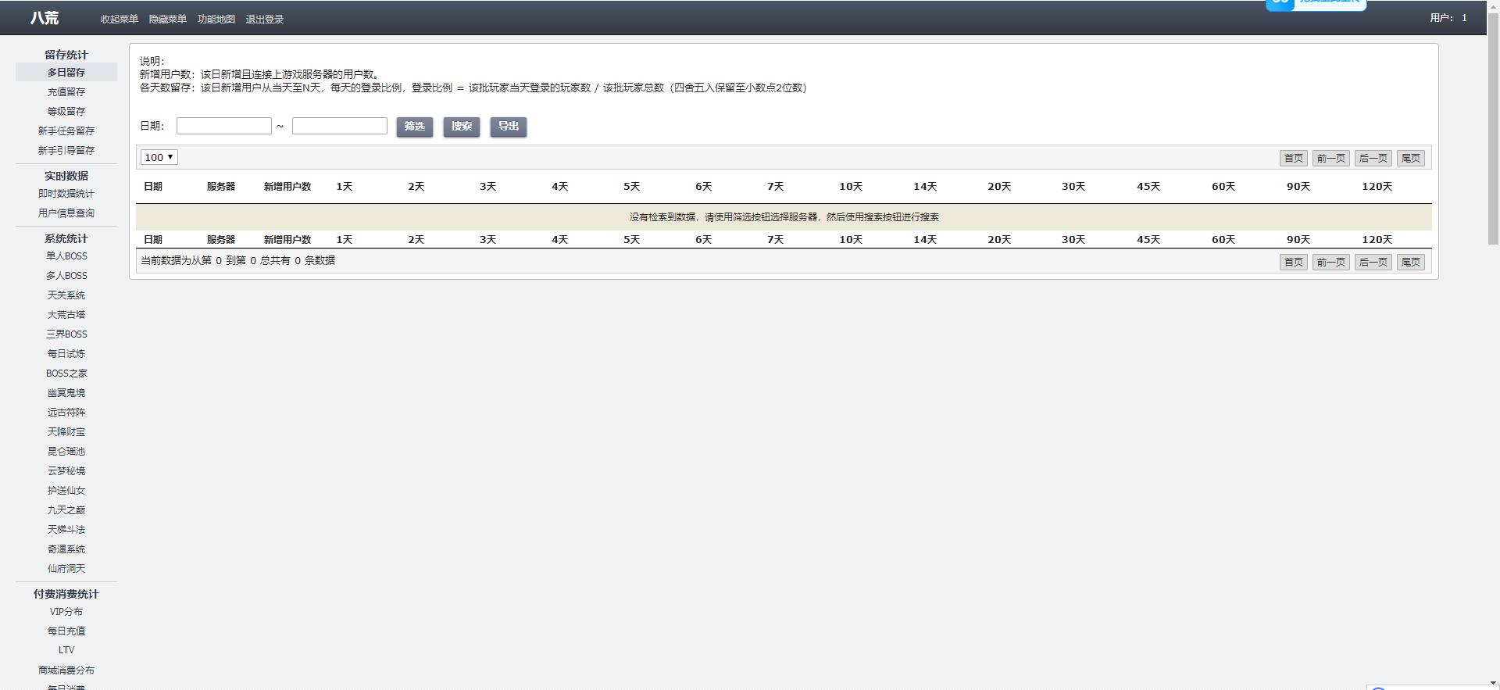Open 功能地图 in the top bar
This screenshot has height=690, width=1500.
[216, 20]
